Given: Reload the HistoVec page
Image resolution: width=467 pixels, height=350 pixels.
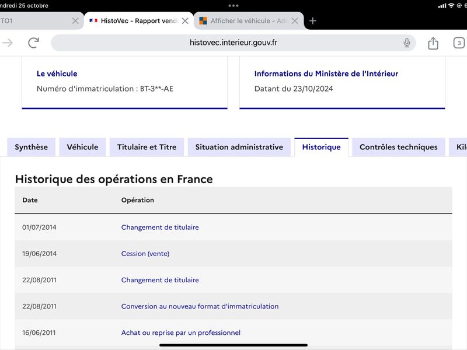Looking at the screenshot, I should [x=33, y=43].
